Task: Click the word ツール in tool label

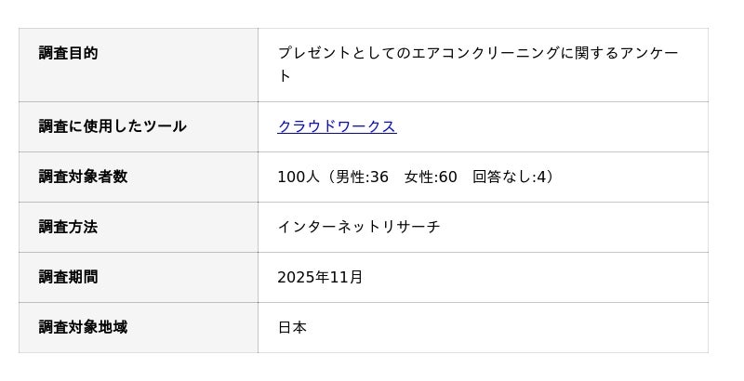Action: (x=164, y=126)
